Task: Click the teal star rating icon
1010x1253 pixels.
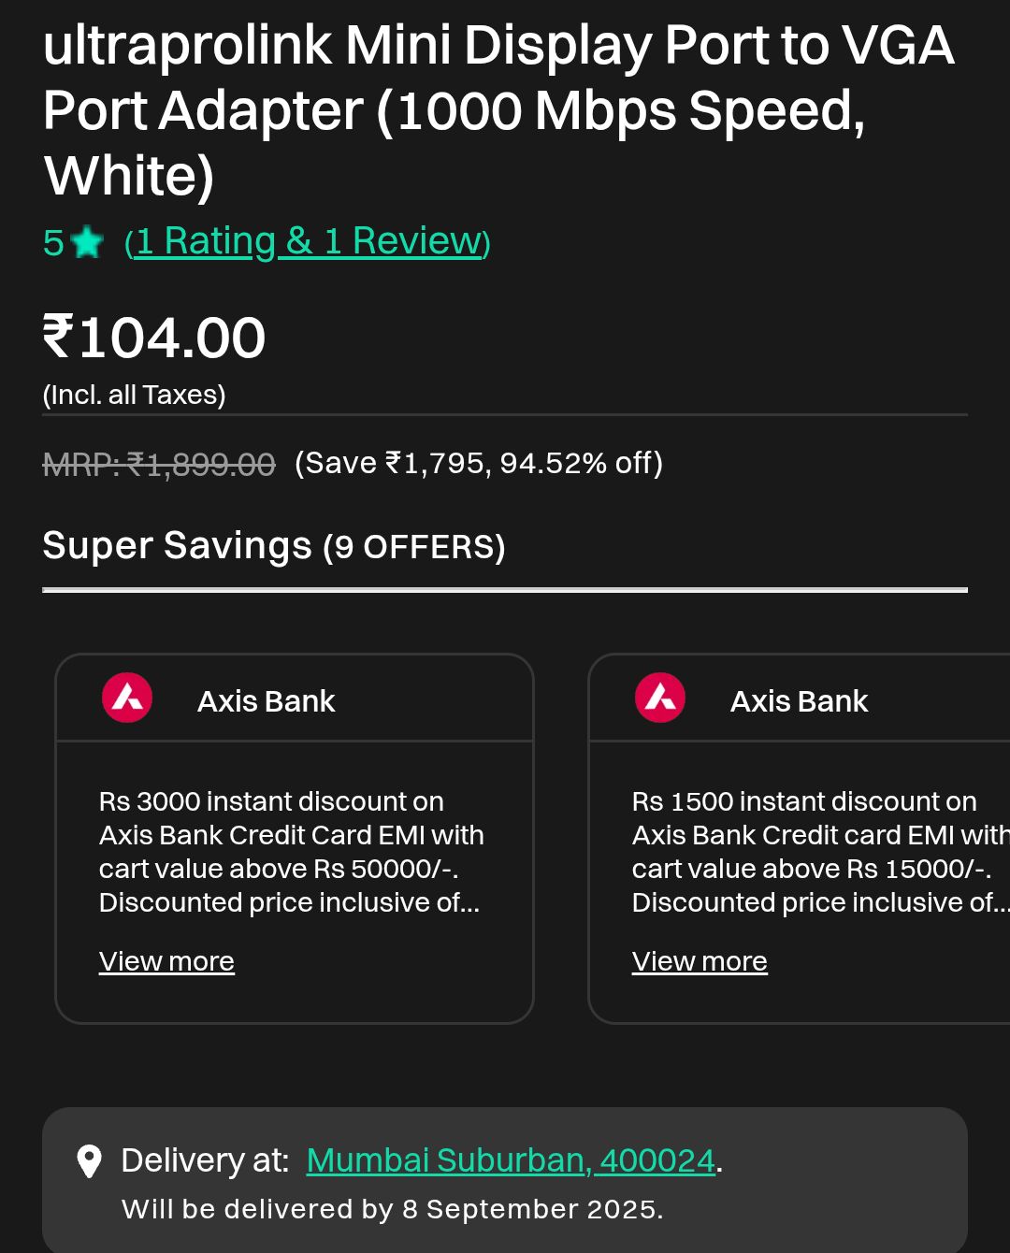Action: (87, 243)
